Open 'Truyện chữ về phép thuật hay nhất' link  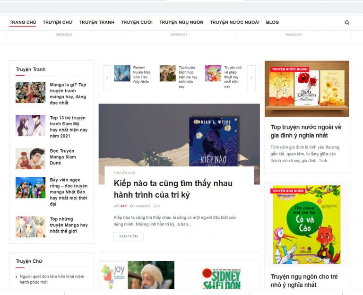tap(233, 77)
